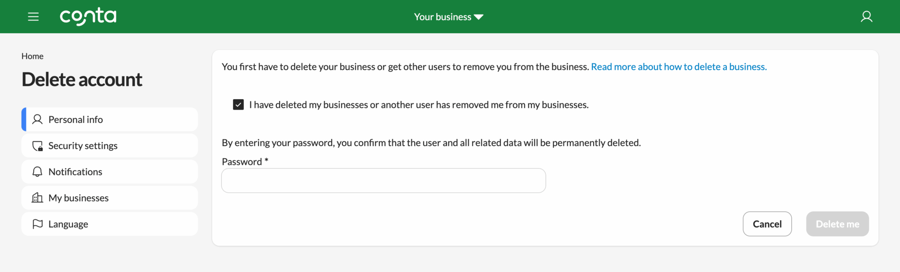Viewport: 900px width, 272px height.
Task: Select the flag icon for Language
Action: [x=37, y=224]
